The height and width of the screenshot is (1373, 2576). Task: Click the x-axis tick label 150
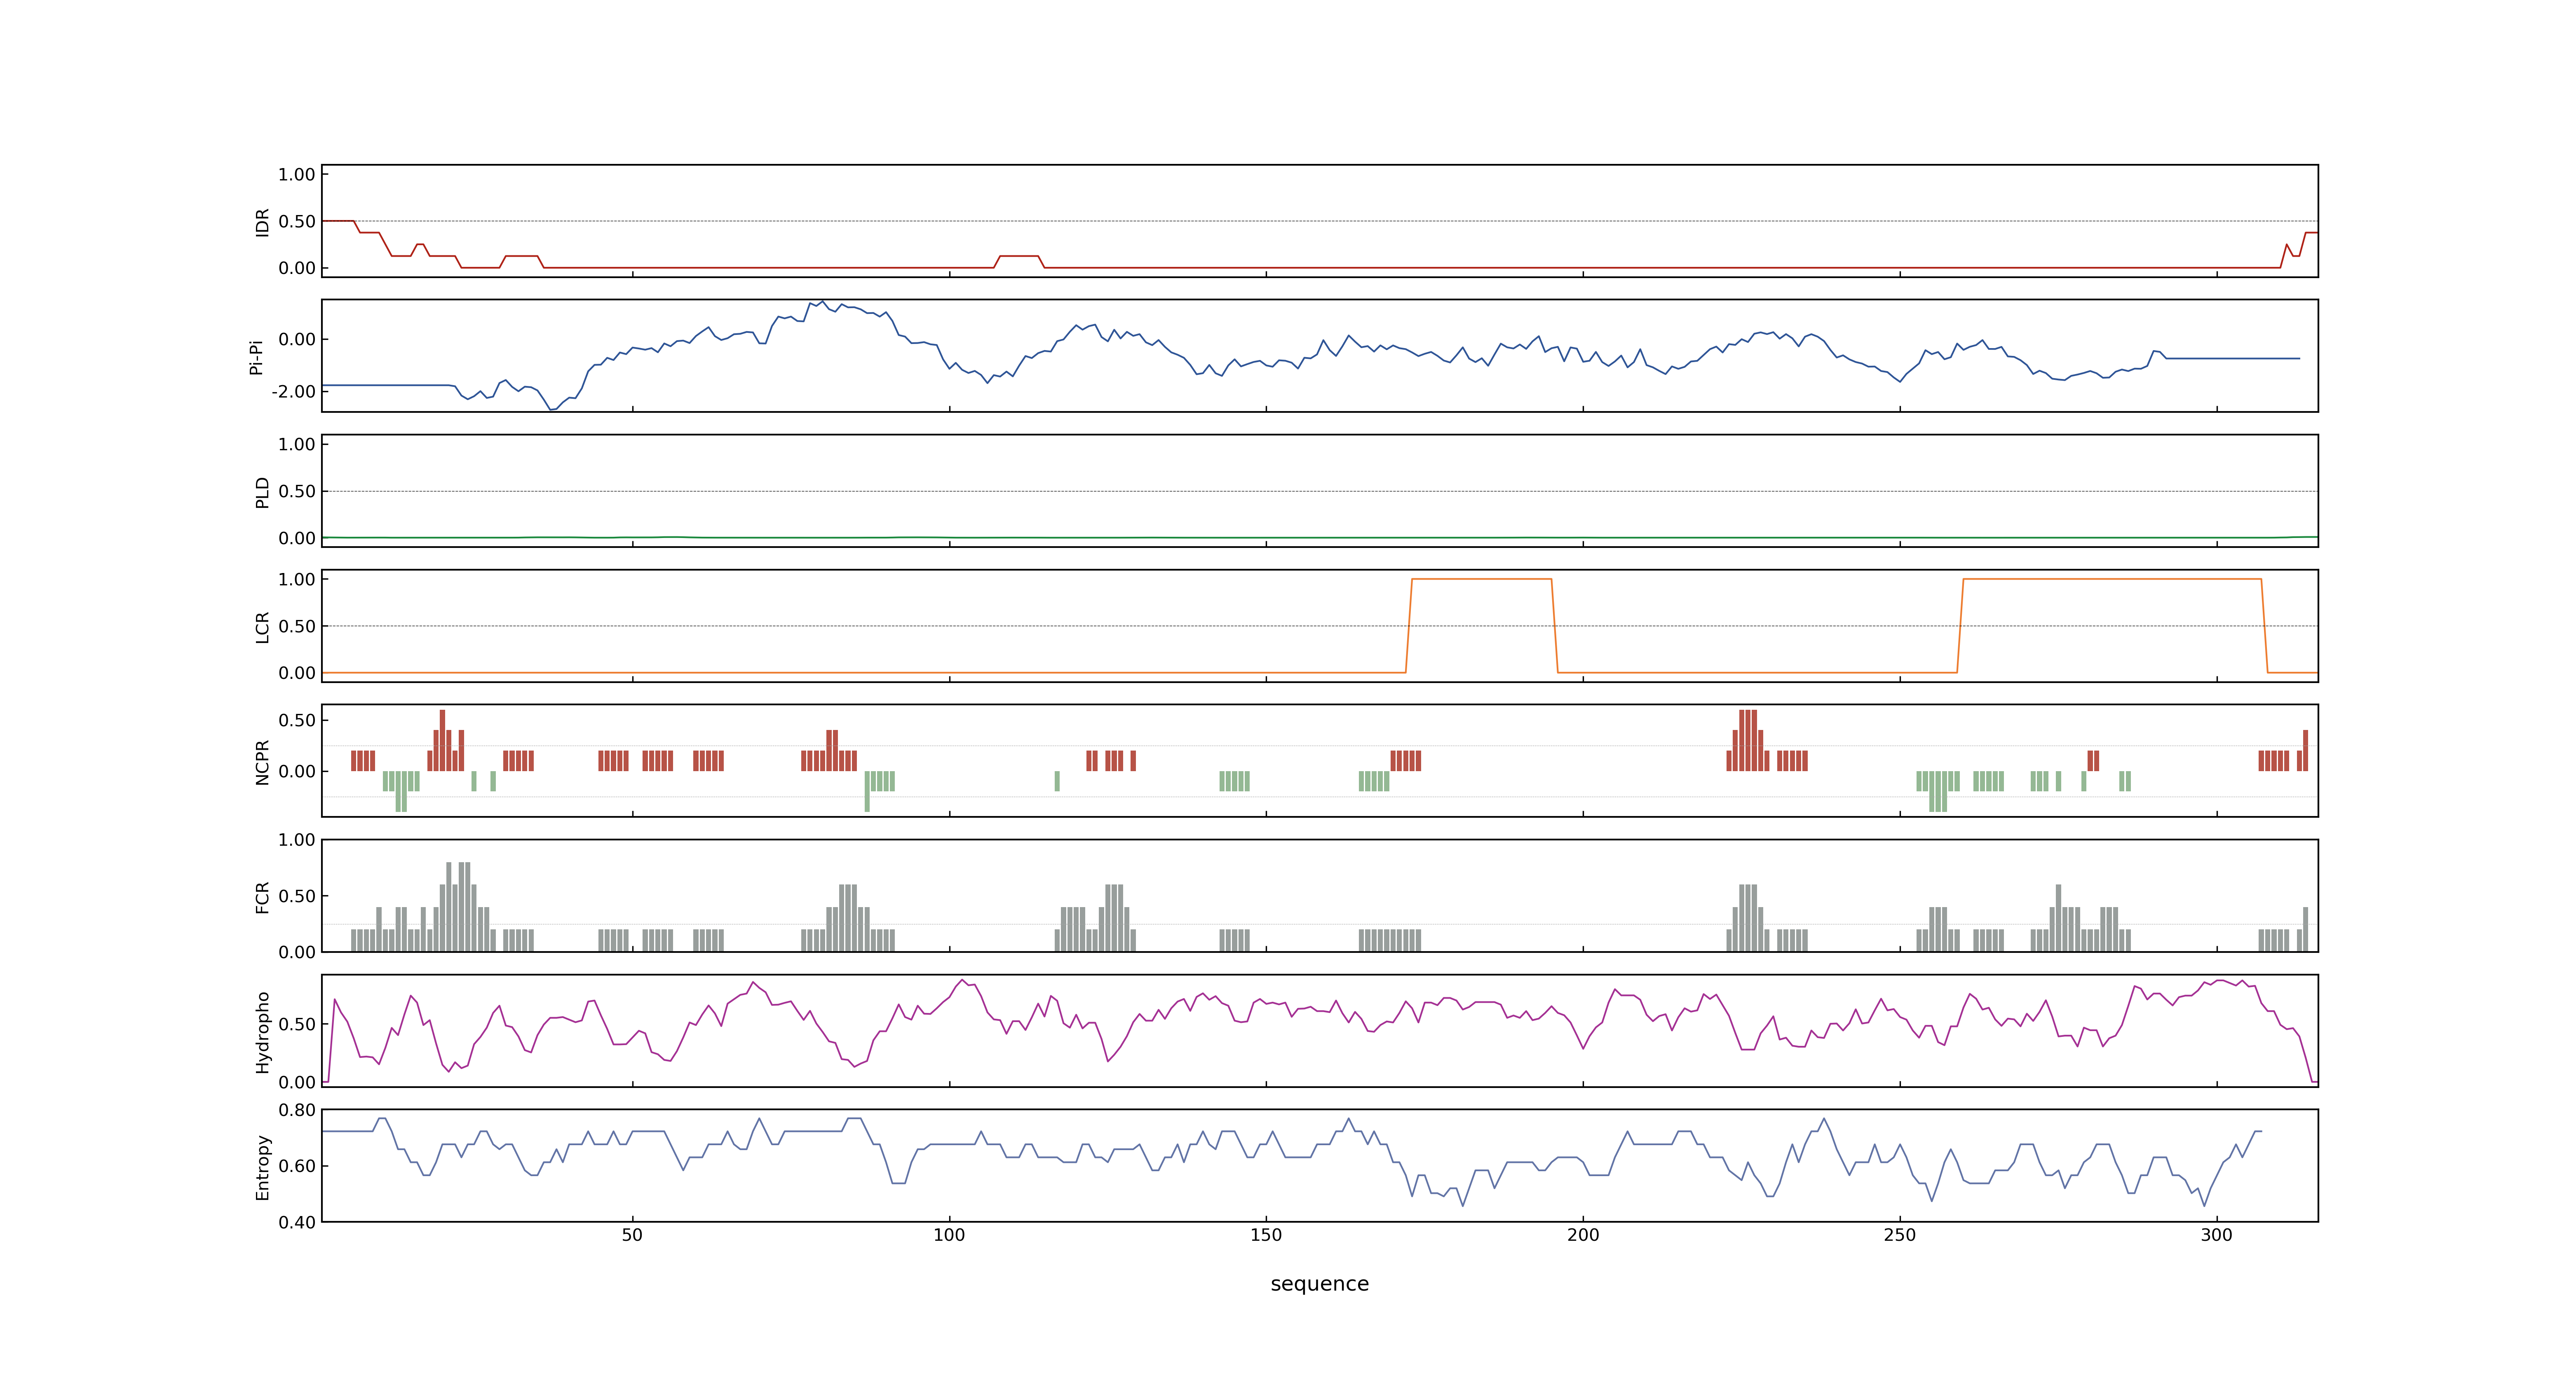(x=1266, y=1235)
